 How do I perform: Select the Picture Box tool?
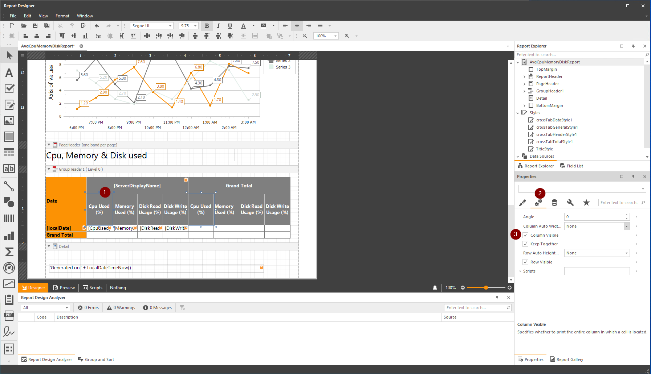9,121
